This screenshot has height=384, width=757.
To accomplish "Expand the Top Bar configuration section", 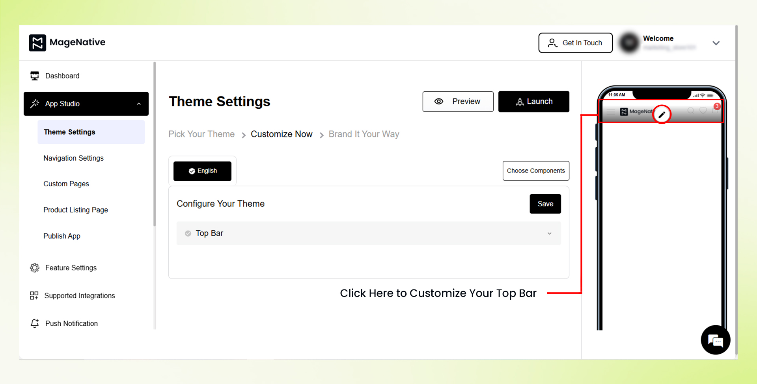I will (x=550, y=233).
